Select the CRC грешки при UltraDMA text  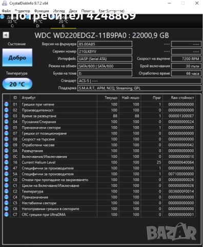(44, 215)
